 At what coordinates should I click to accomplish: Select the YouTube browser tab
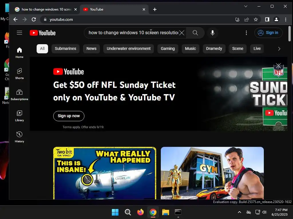114,9
